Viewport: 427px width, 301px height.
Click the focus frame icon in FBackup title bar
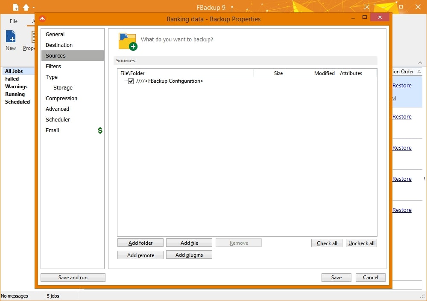(366, 7)
